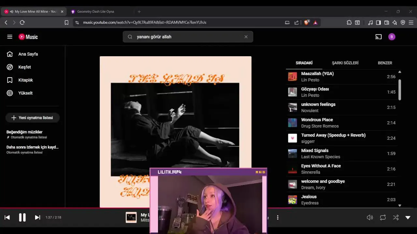Viewport: 417px width, 234px height.
Task: Open Brave Rewards triangle icon
Action: 315,22
